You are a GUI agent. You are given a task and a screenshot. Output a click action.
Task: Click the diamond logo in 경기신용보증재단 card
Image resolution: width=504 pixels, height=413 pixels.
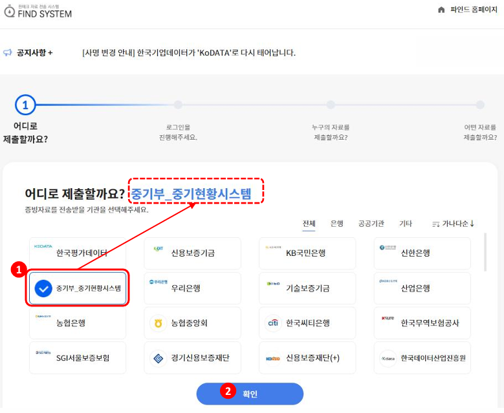[158, 358]
